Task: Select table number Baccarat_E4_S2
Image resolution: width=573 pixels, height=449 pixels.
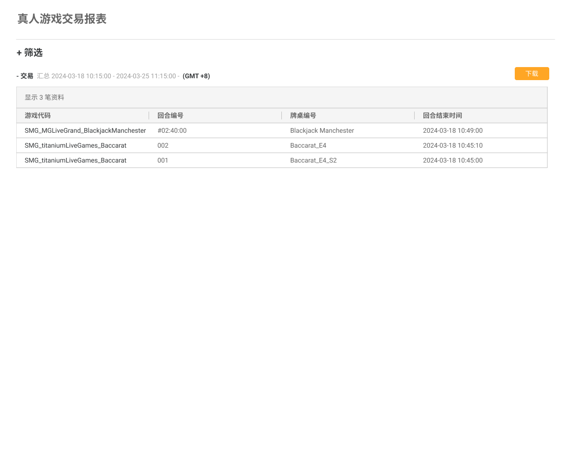Action: click(x=314, y=160)
